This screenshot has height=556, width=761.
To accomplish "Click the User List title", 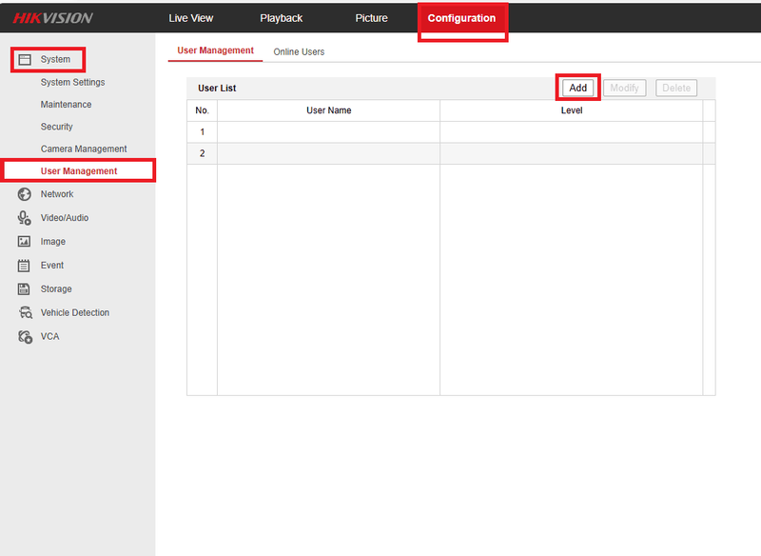I will [x=217, y=88].
